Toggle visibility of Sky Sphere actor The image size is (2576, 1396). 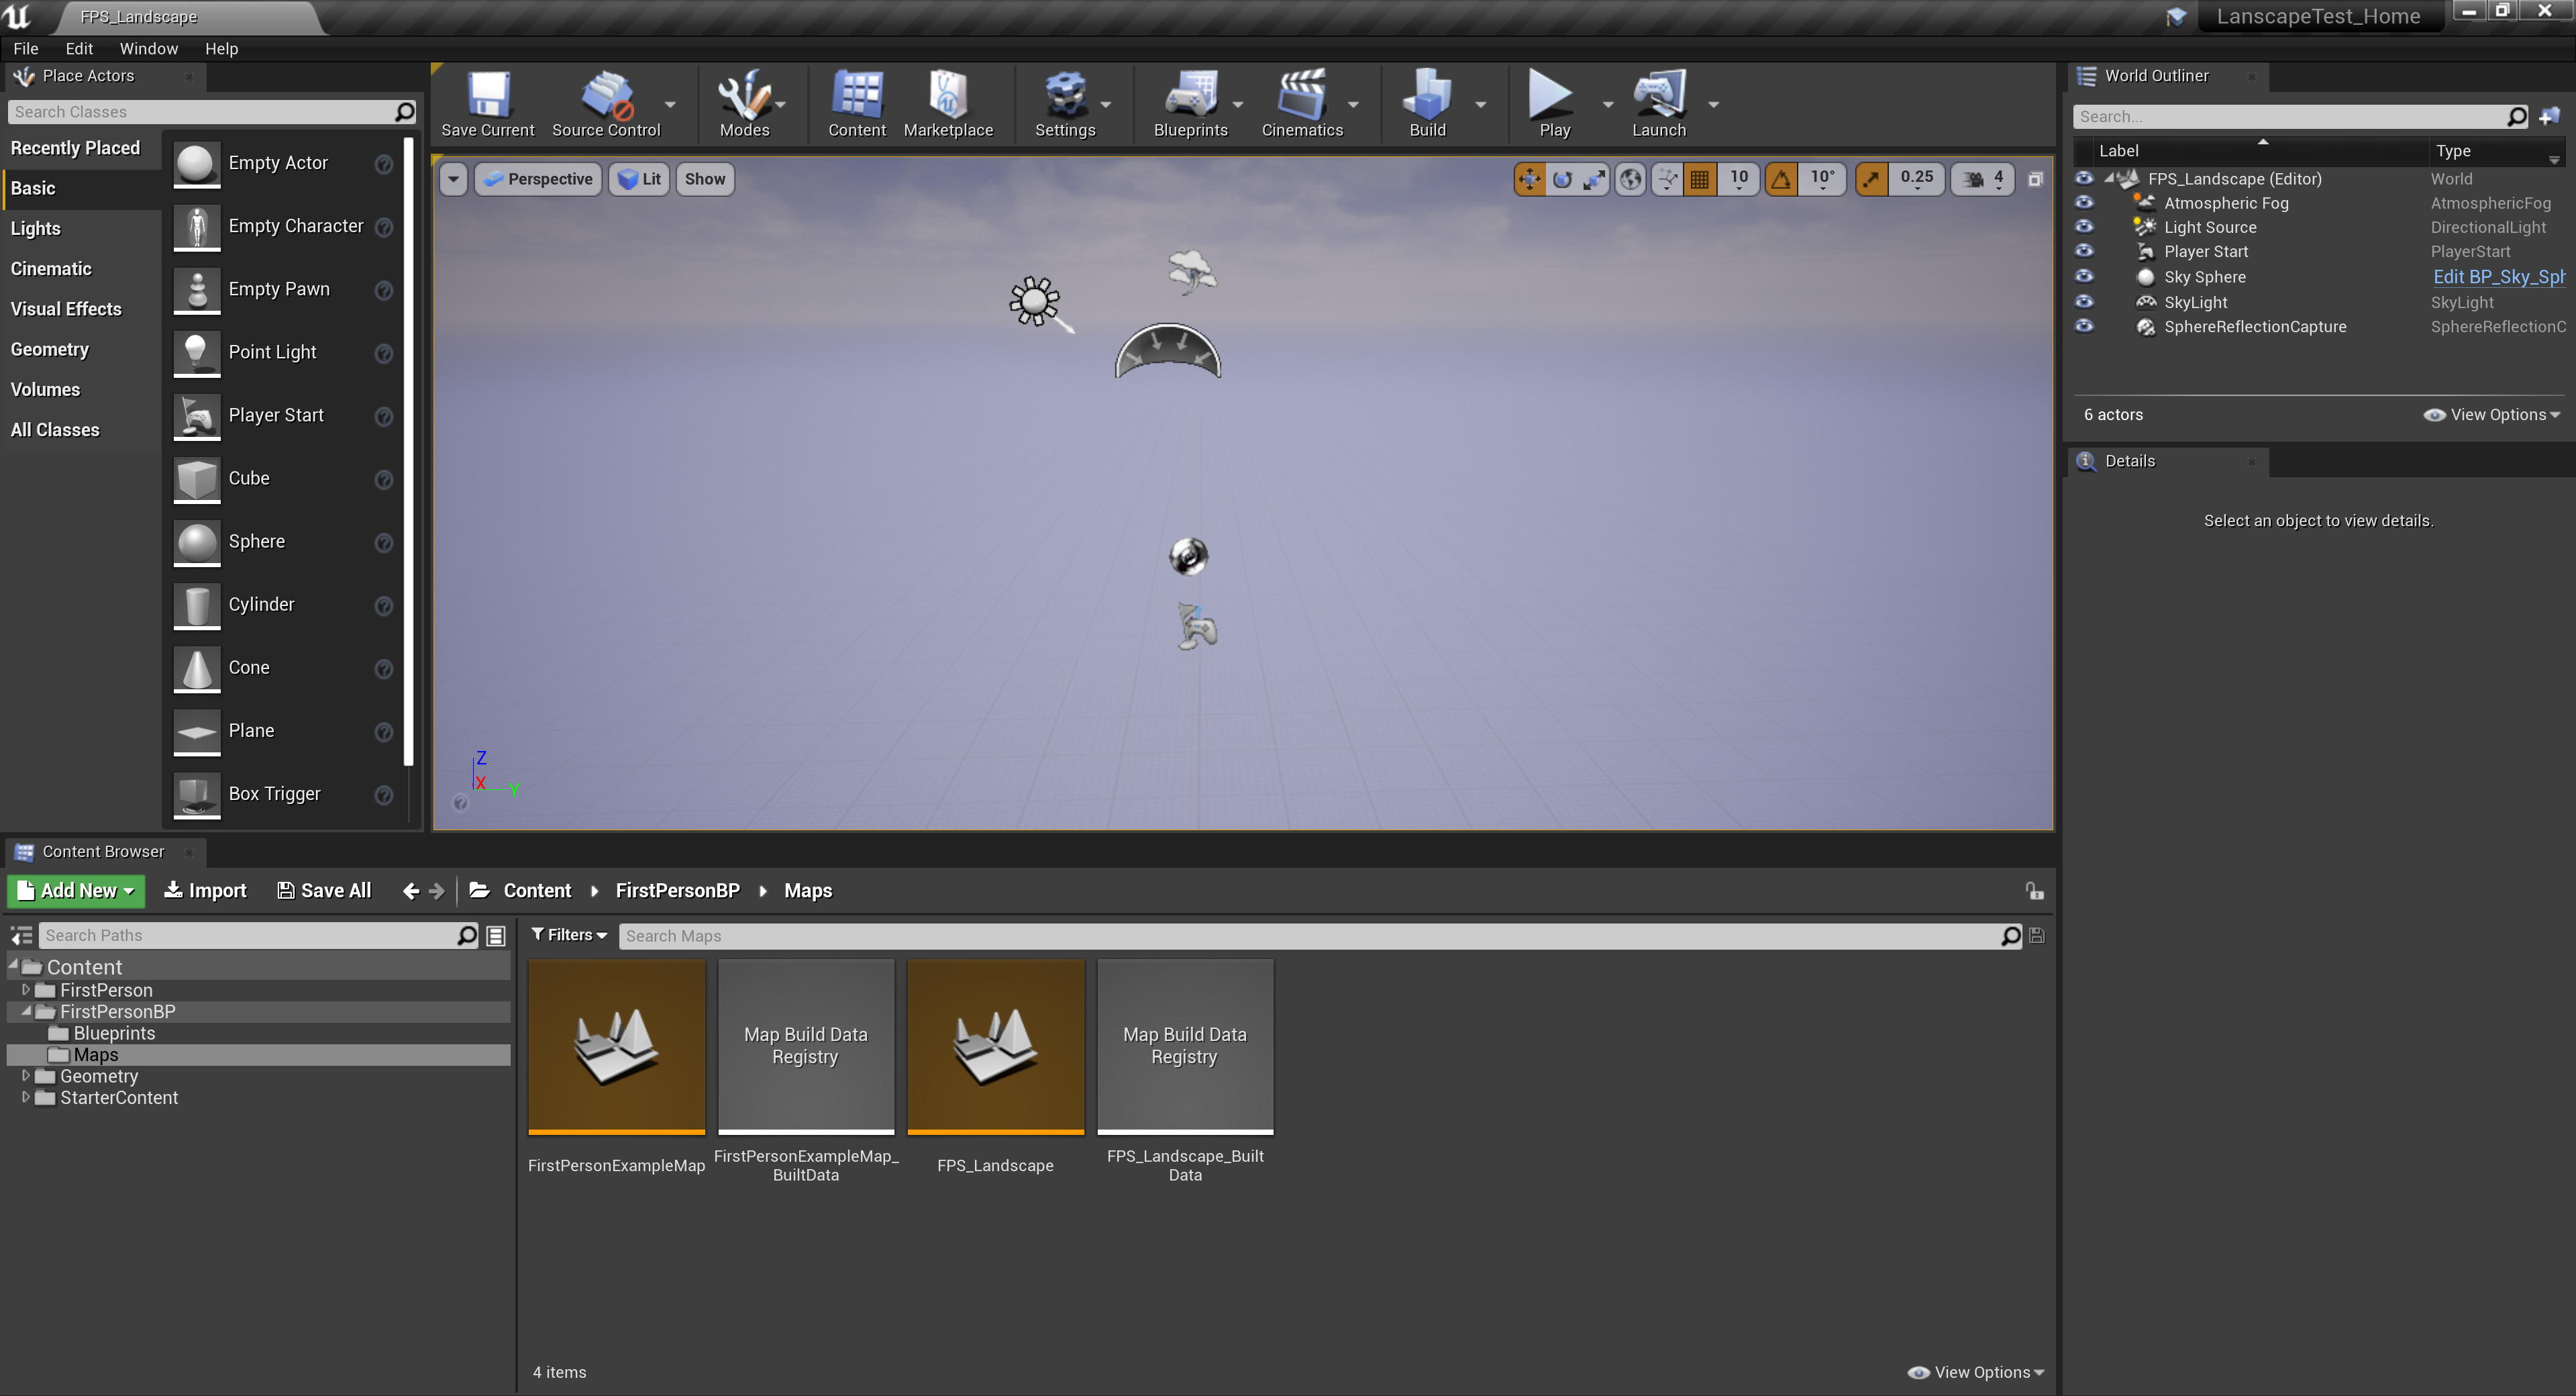point(2084,277)
